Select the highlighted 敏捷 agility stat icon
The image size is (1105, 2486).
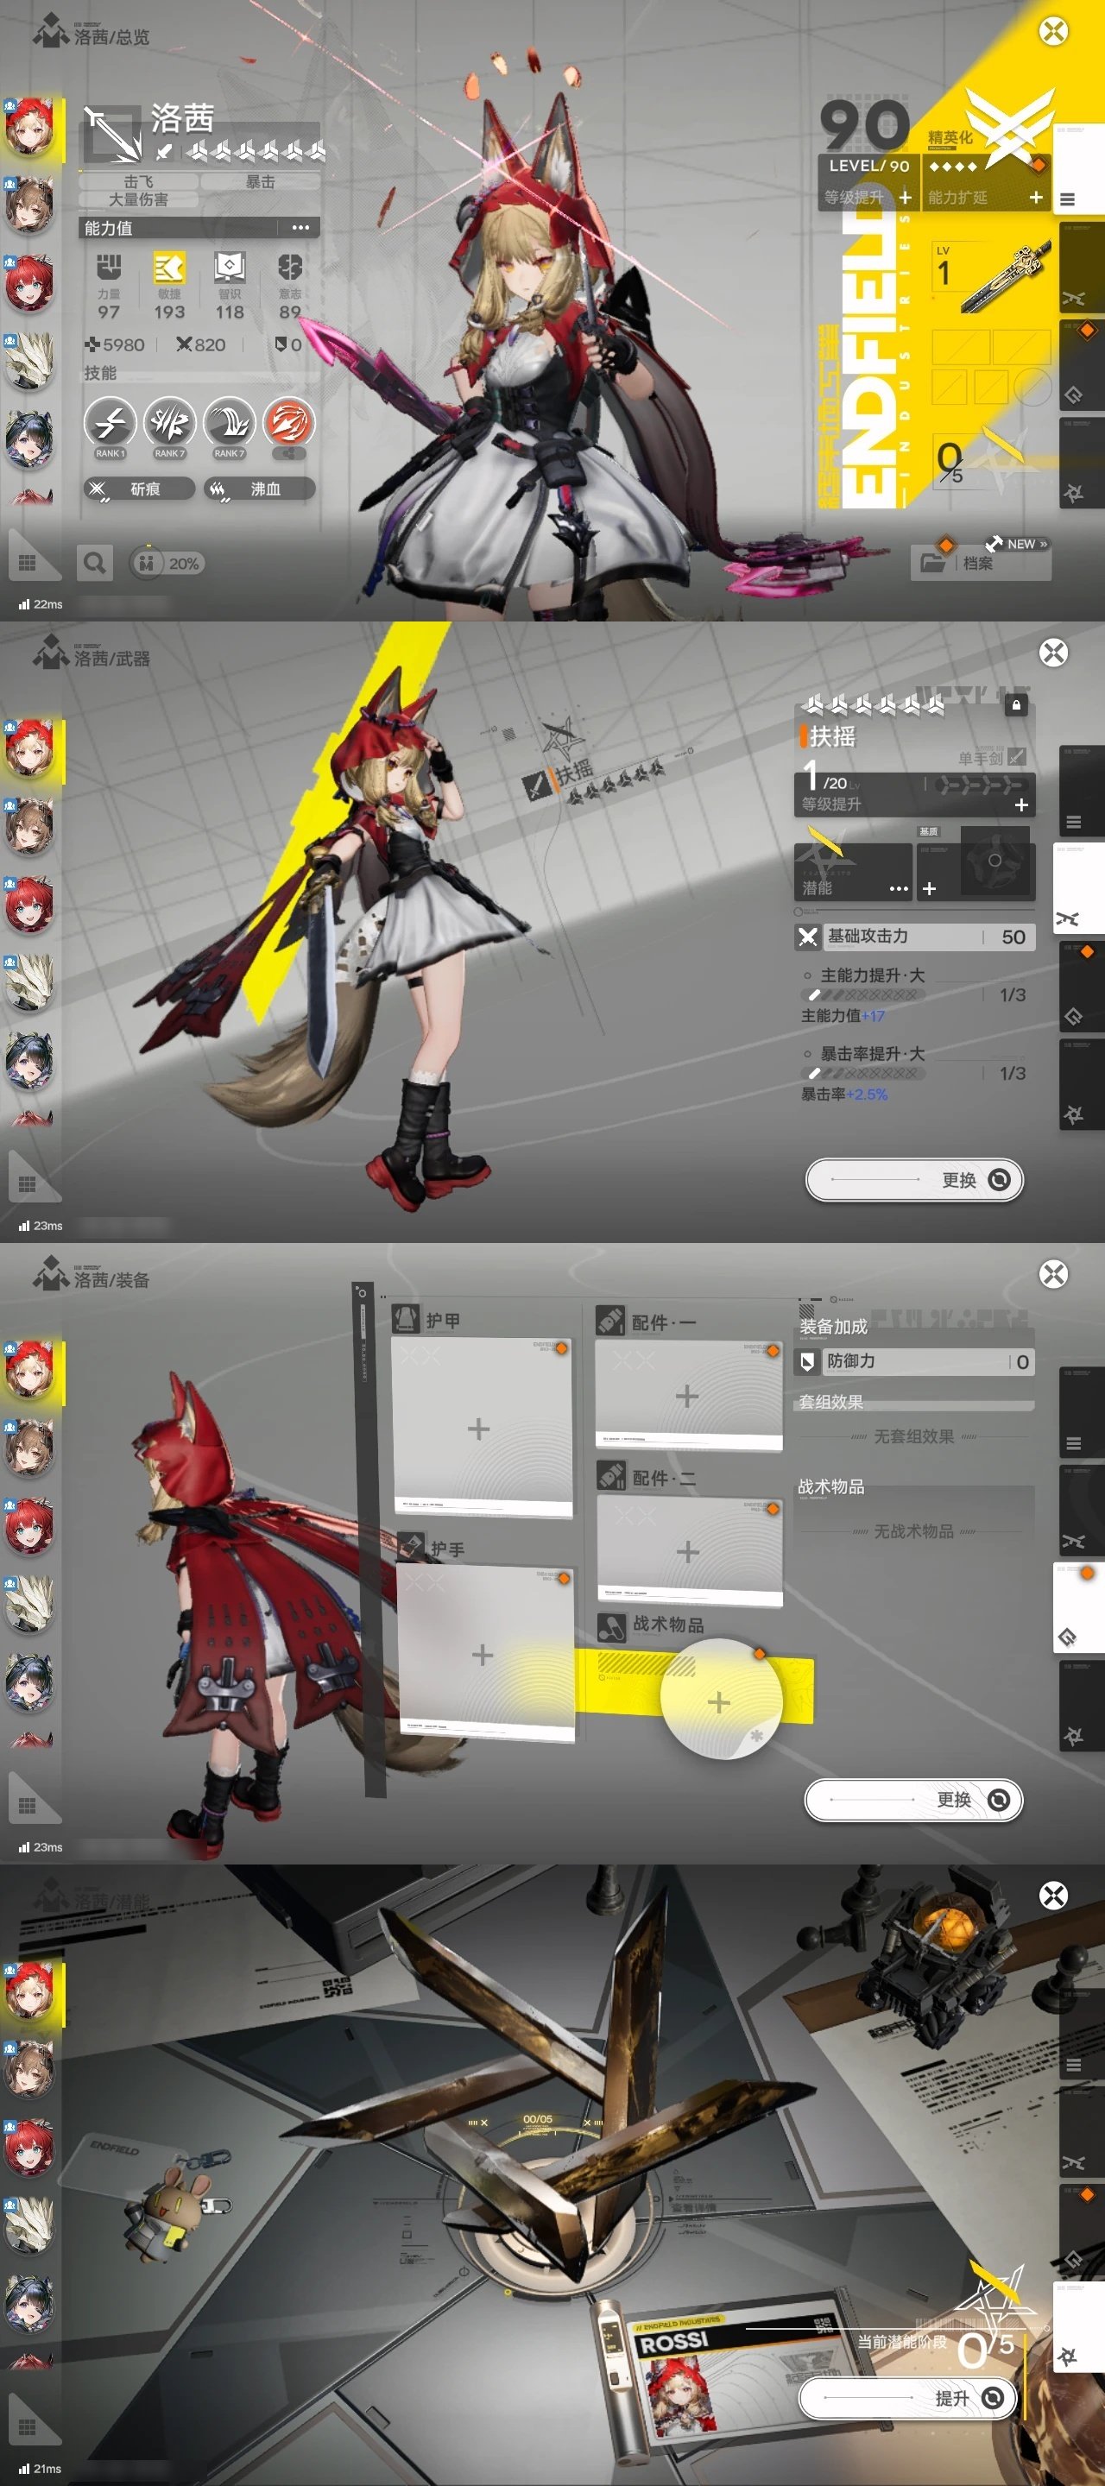click(169, 268)
